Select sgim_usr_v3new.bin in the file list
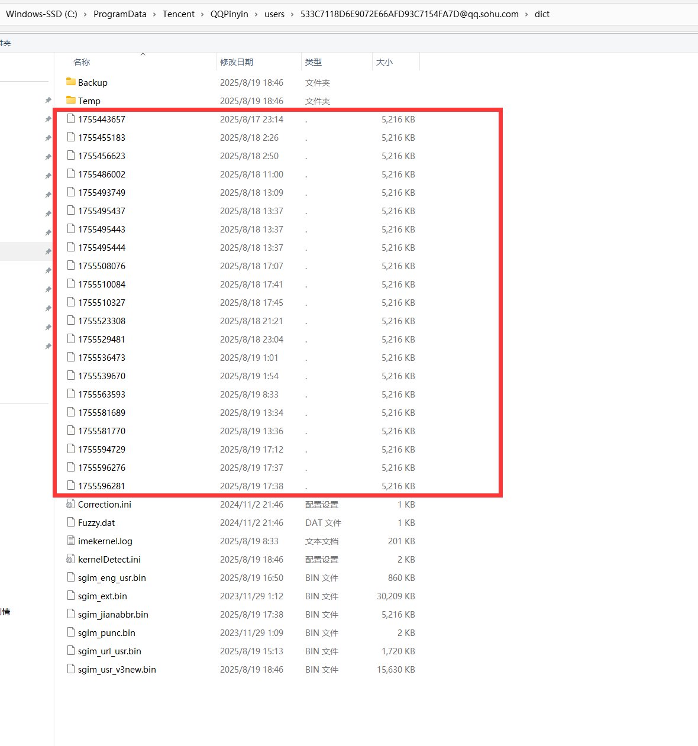The image size is (698, 746). tap(117, 670)
